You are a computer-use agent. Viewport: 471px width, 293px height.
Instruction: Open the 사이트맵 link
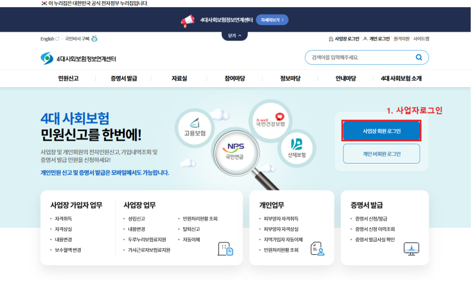point(421,39)
